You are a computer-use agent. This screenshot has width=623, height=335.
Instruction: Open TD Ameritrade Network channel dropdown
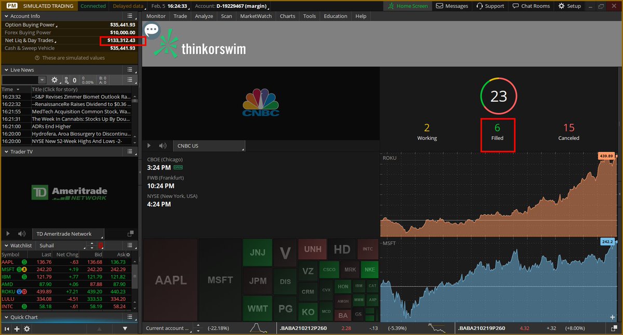[69, 234]
